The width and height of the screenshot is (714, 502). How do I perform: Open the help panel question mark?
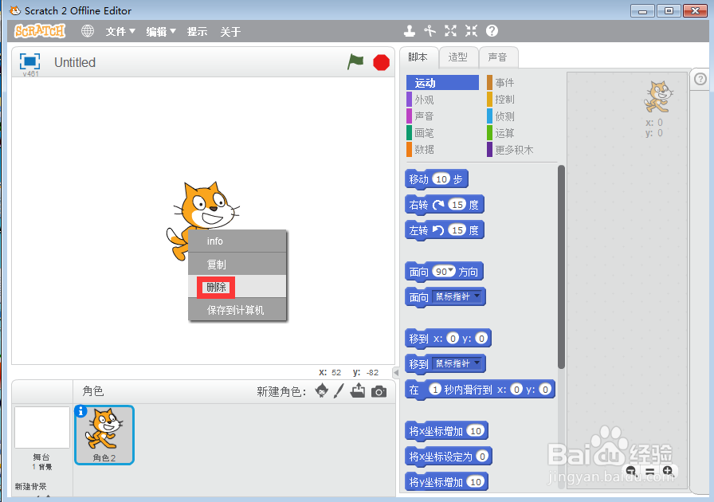(700, 79)
